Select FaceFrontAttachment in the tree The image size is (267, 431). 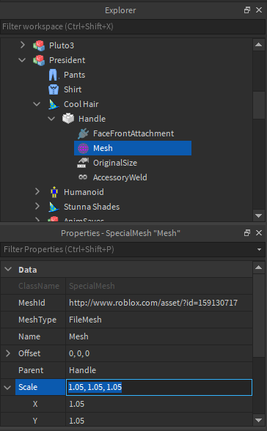133,133
